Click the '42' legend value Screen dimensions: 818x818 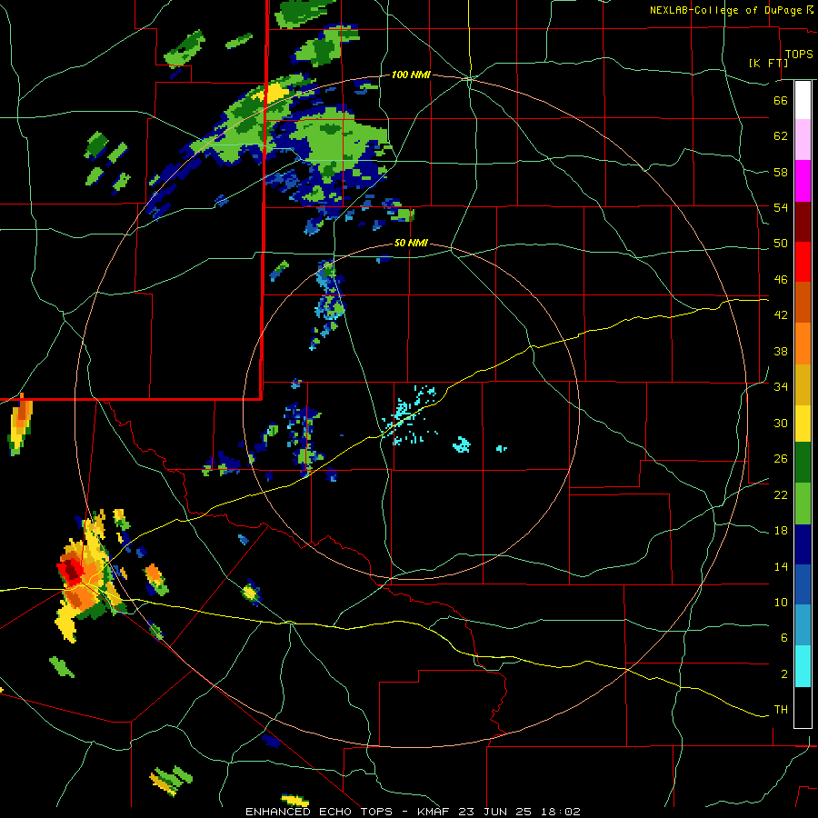pos(781,315)
